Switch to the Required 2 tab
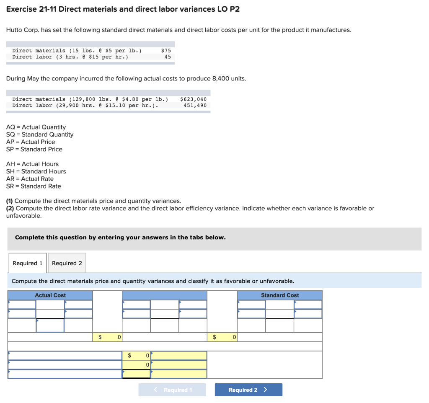This screenshot has width=429, height=403. [67, 263]
